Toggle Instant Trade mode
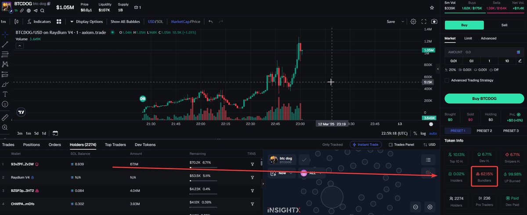The width and height of the screenshot is (527, 215). point(365,144)
